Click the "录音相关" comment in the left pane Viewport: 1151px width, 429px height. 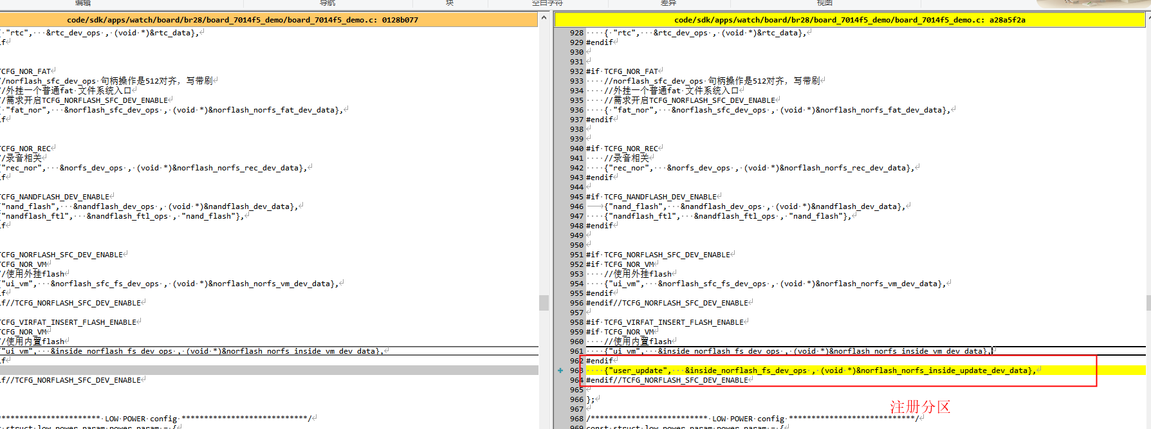click(22, 158)
